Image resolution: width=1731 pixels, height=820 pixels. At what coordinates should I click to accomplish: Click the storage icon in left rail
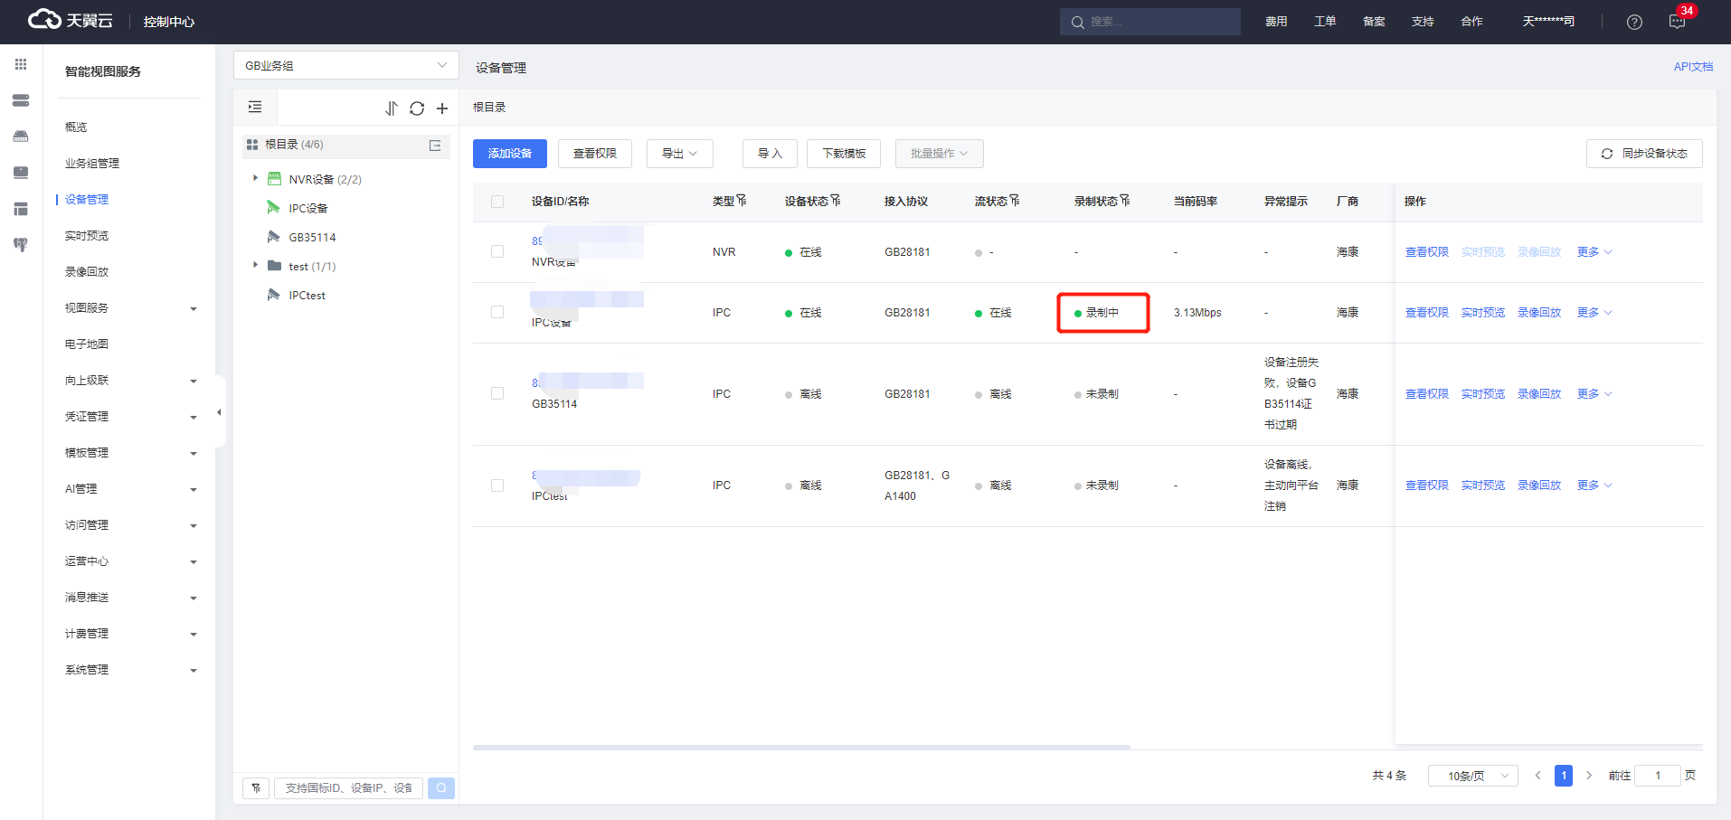tap(21, 209)
